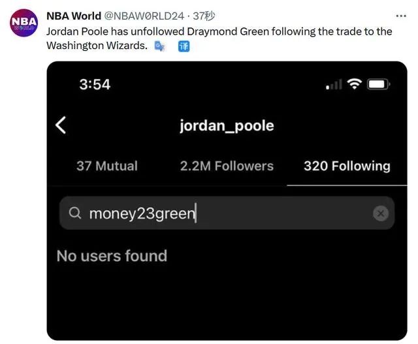
Task: Open the NBA World display name link
Action: [x=74, y=16]
